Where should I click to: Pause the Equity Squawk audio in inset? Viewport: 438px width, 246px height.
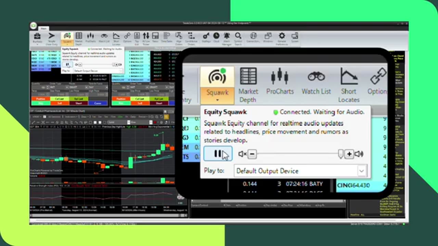point(218,154)
